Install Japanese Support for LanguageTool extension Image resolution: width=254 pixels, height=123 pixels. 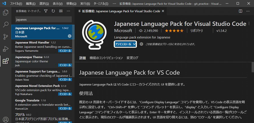pos(65,79)
